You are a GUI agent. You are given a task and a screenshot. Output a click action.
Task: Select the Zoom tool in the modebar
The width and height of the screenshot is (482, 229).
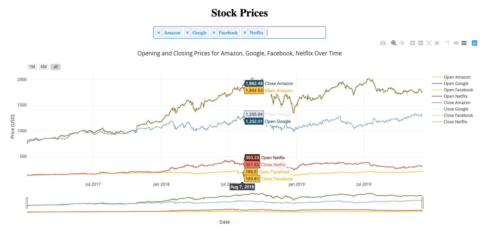pos(393,43)
